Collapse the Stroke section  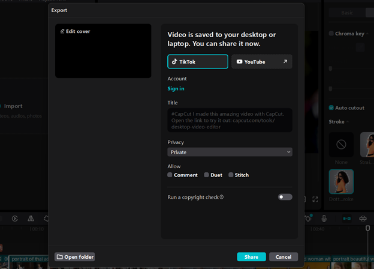coord(348,122)
